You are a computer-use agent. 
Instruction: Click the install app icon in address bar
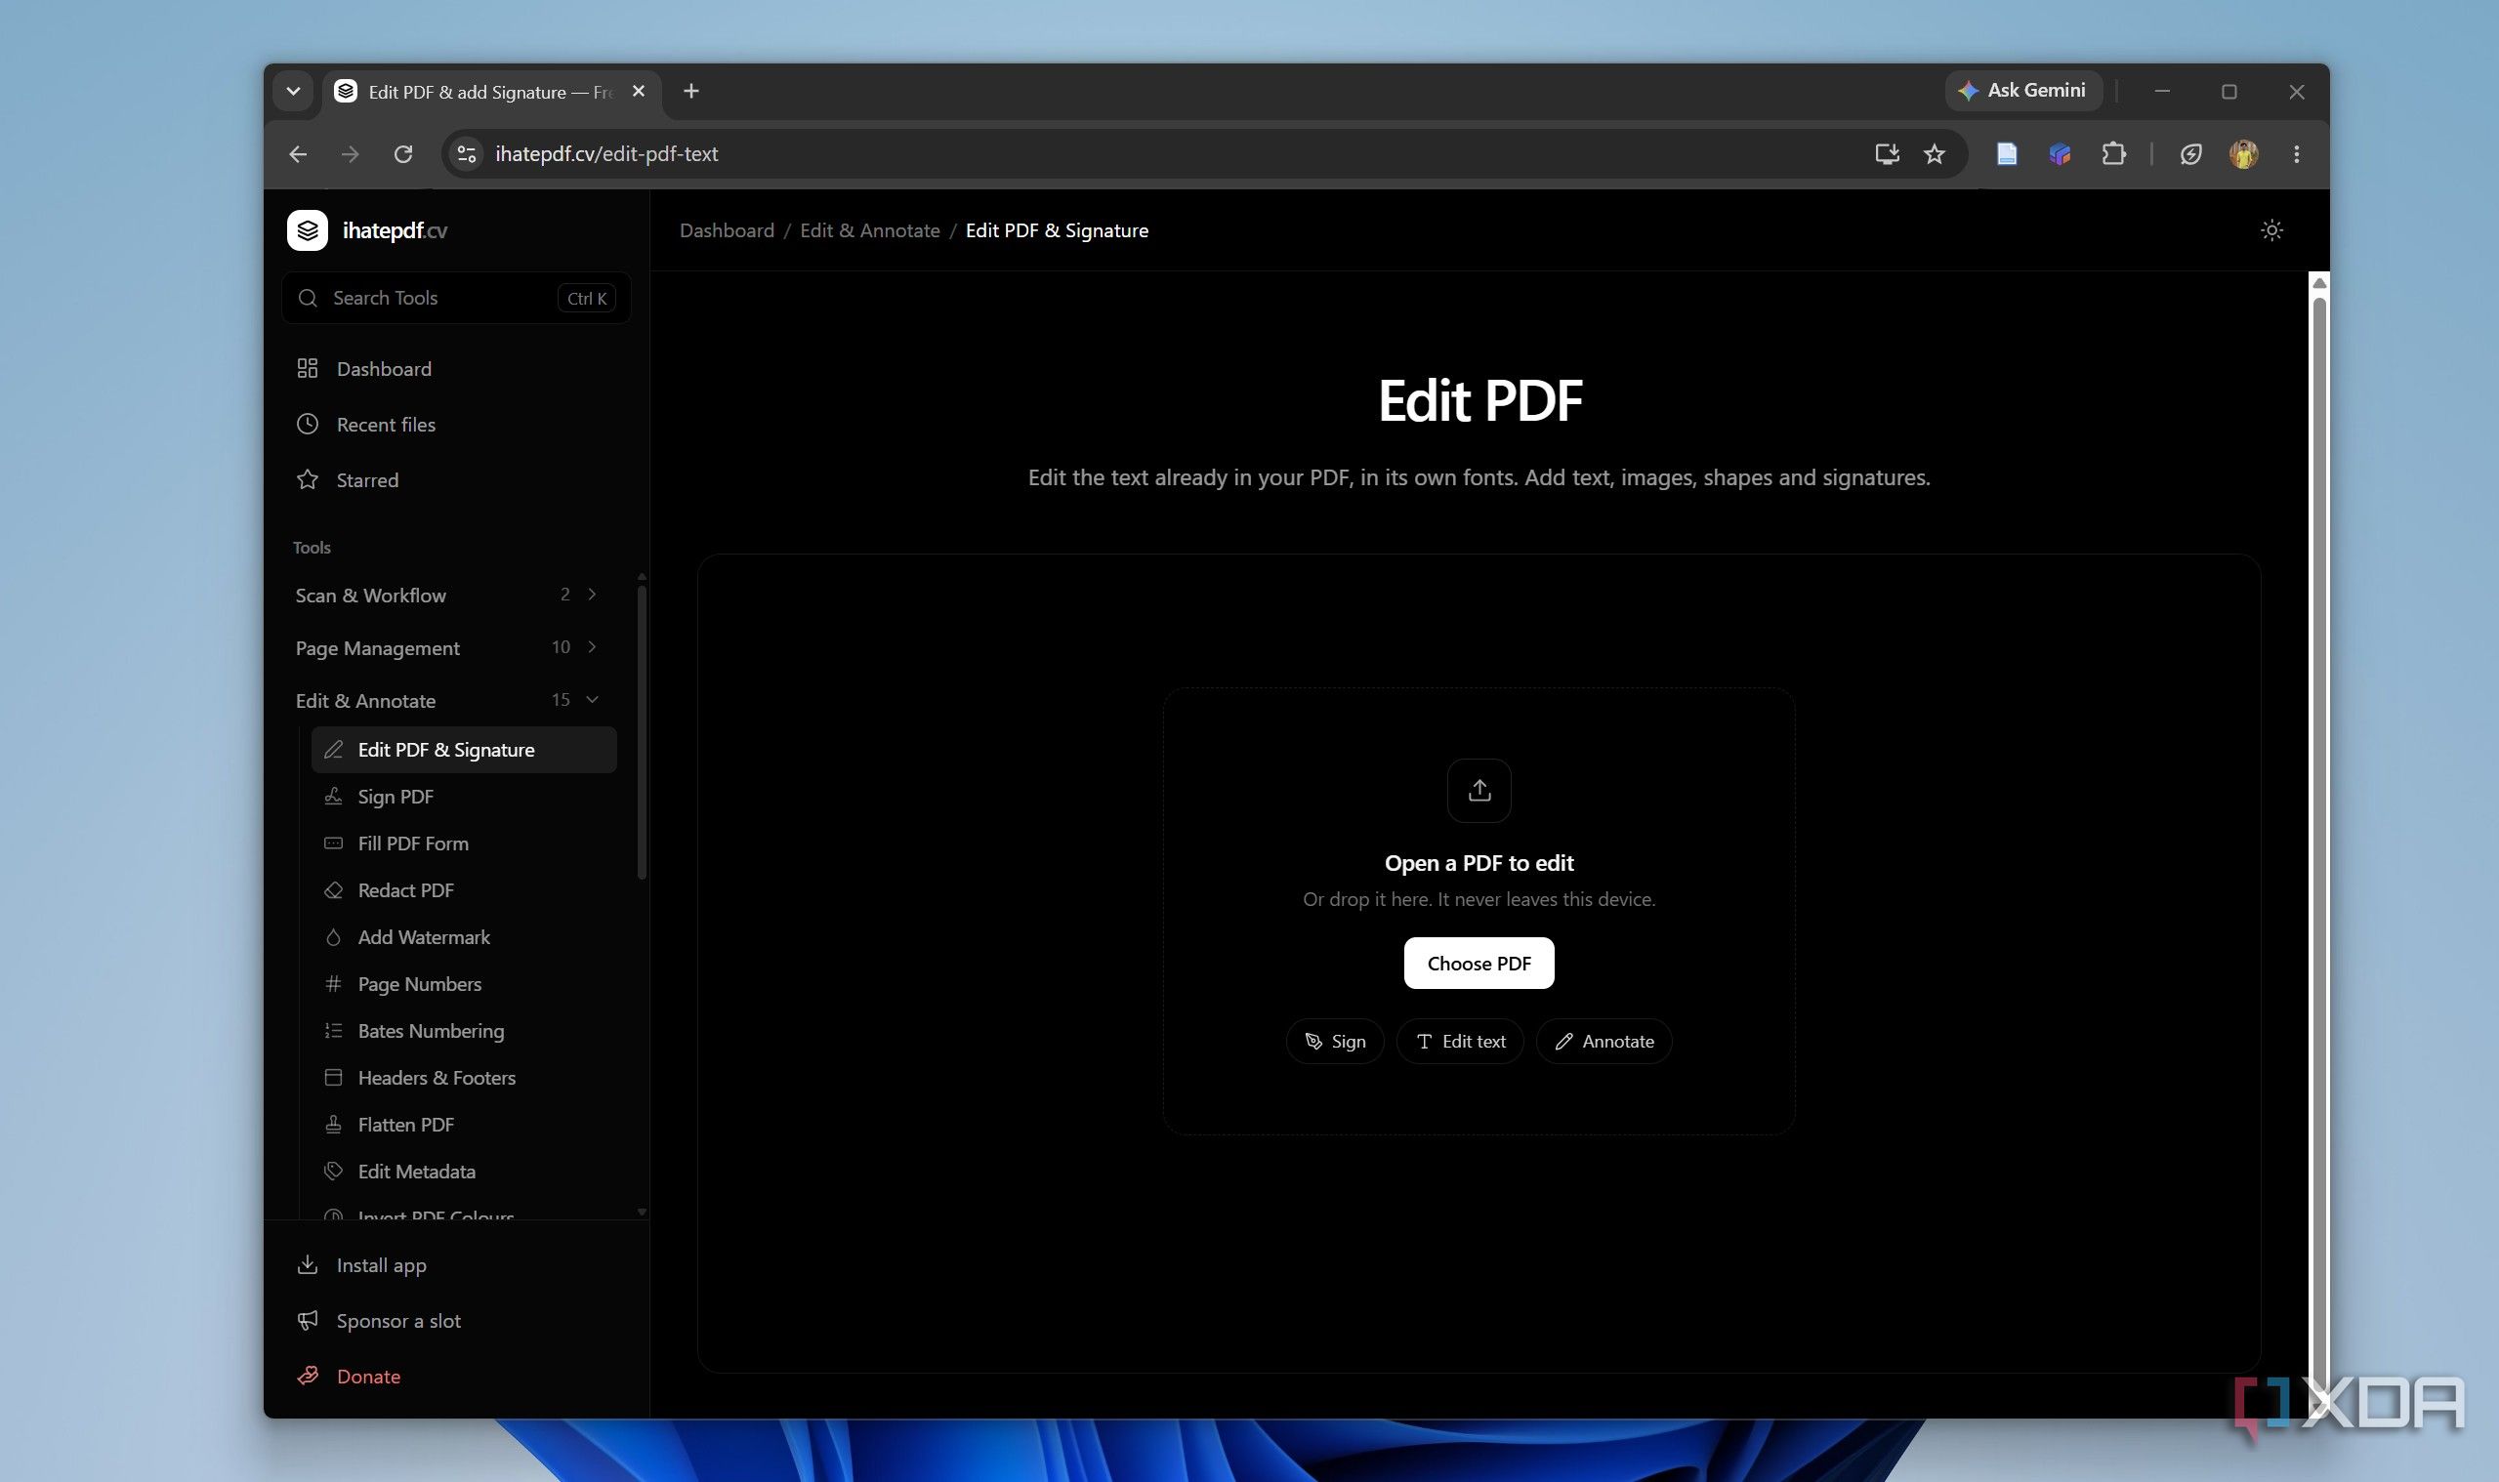pos(1886,154)
